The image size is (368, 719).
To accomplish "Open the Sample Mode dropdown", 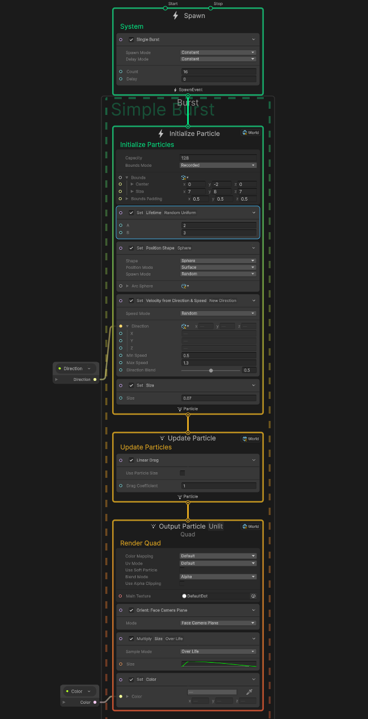I will click(218, 651).
